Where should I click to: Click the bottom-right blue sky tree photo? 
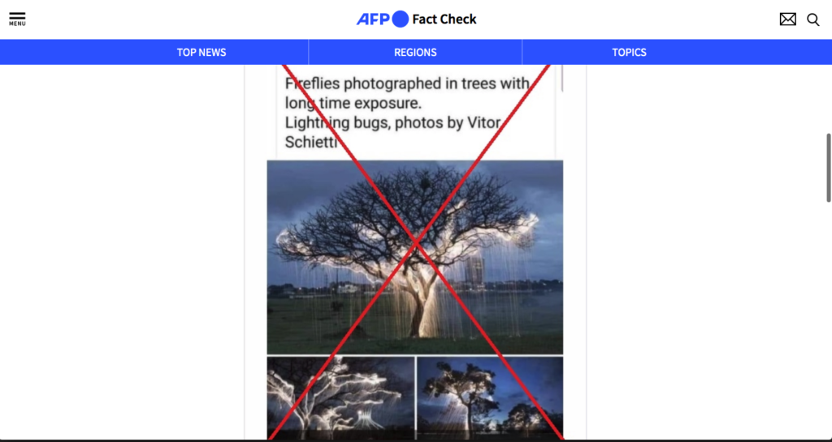tap(490, 398)
